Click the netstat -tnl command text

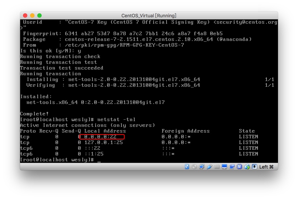[116, 119]
